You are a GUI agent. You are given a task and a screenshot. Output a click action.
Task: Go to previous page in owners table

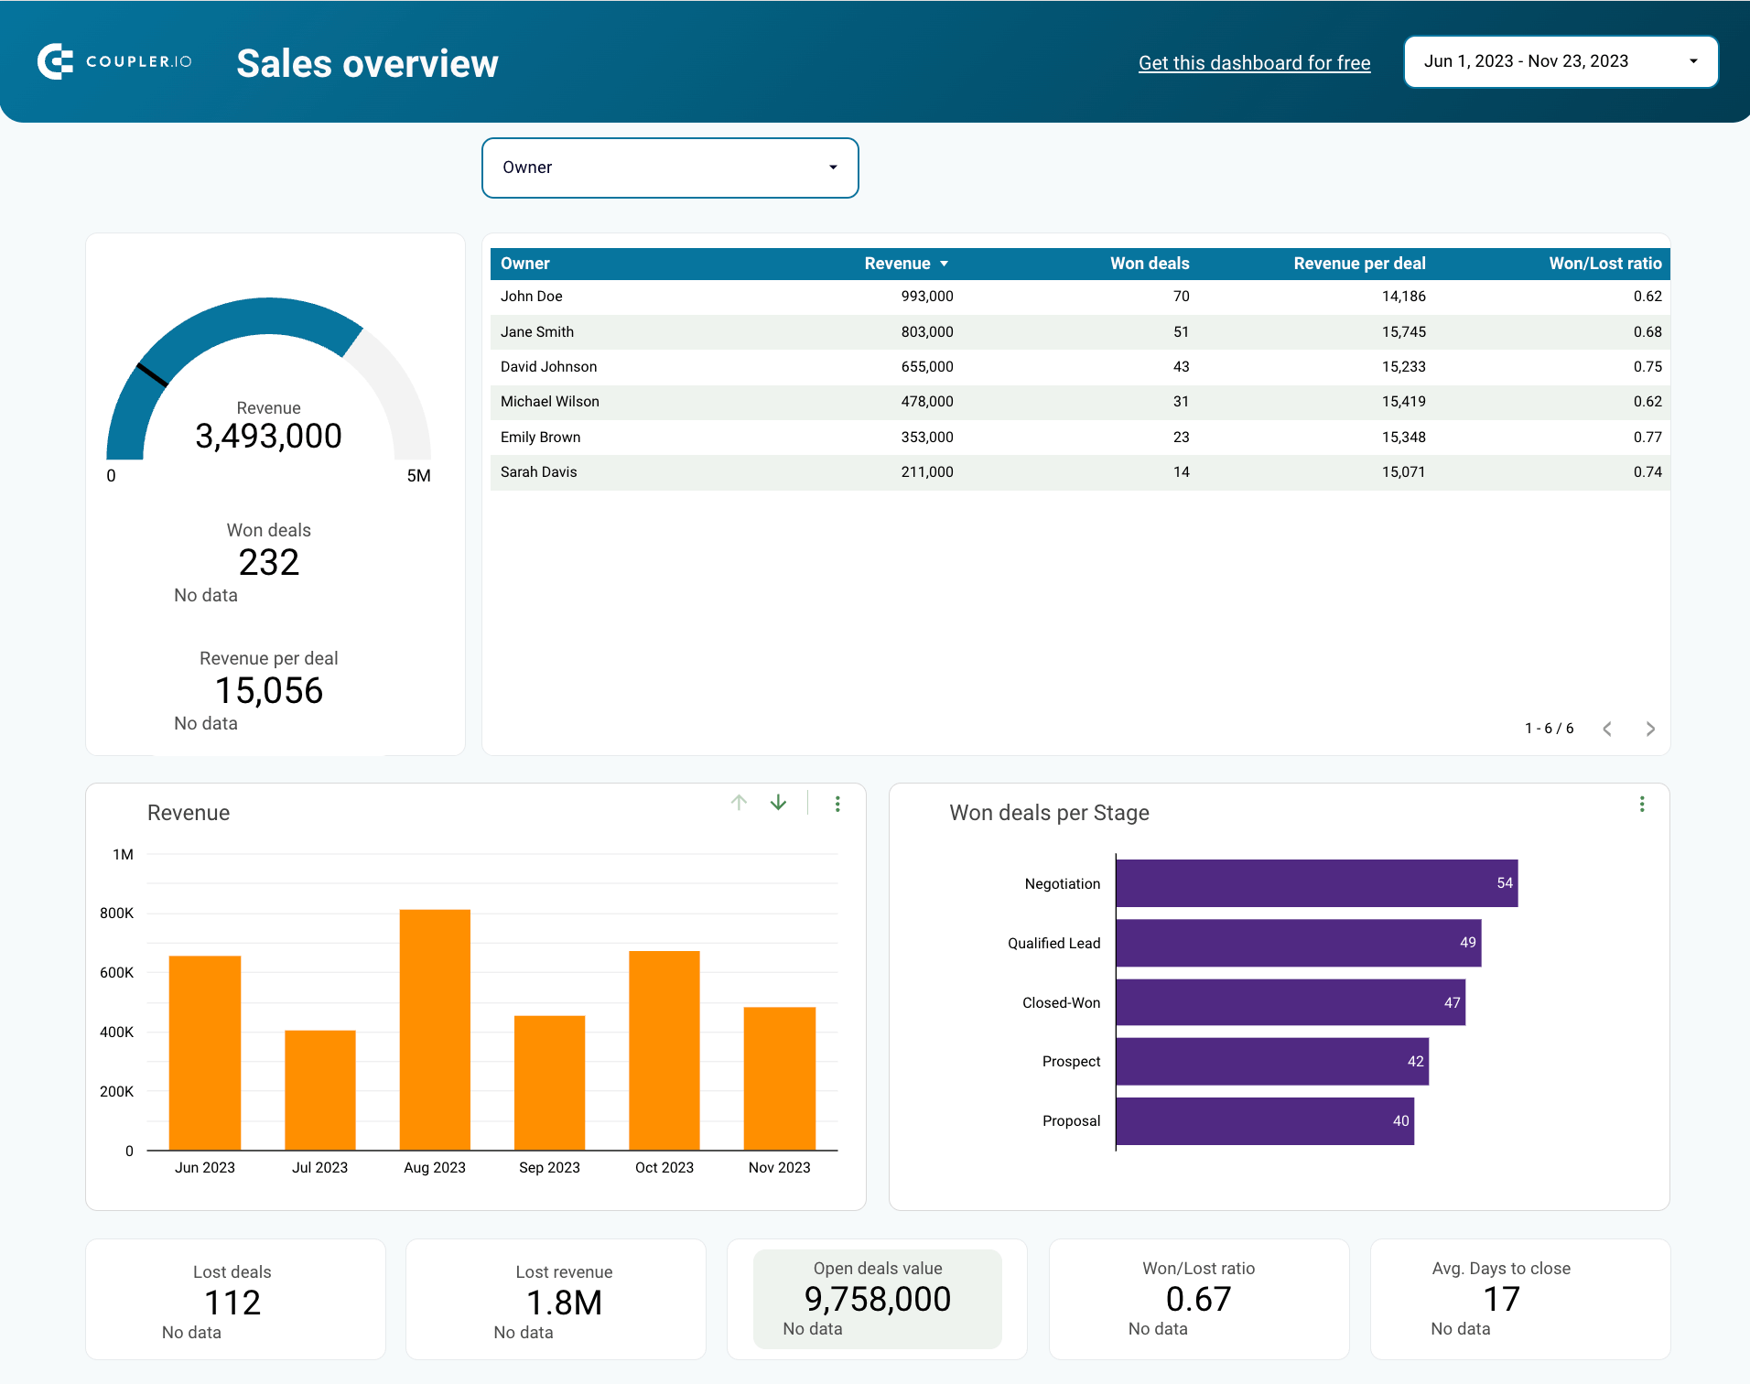[x=1606, y=729]
